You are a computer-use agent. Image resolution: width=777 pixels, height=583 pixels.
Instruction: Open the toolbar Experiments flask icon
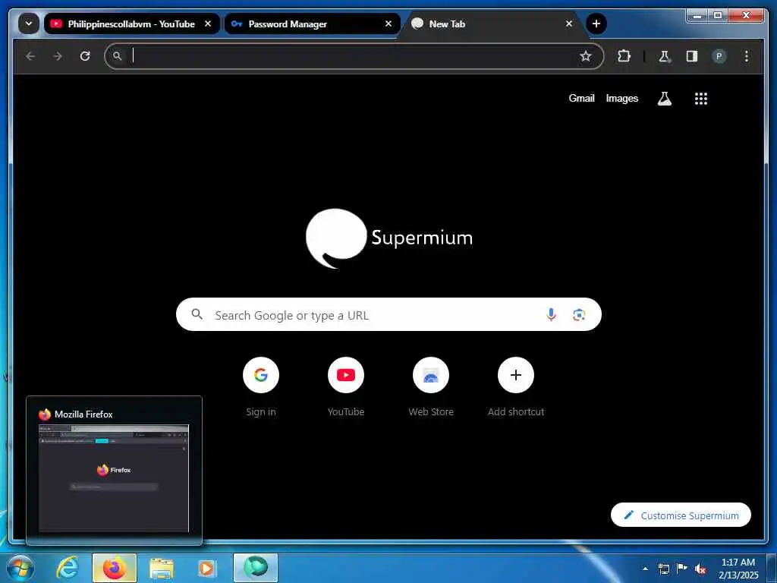pyautogui.click(x=665, y=56)
